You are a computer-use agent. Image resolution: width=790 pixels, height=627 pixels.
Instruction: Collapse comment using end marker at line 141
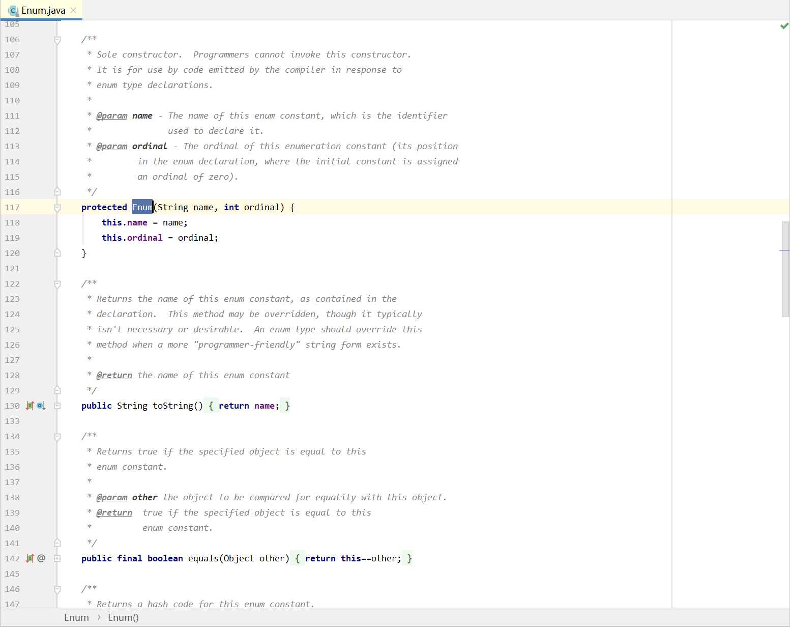click(57, 543)
